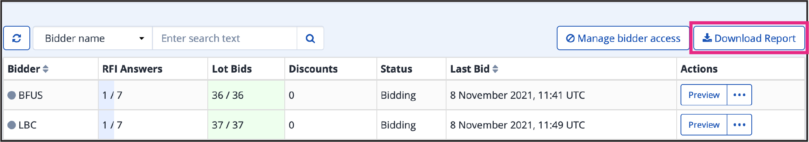Open the Manage bidder access option
Image resolution: width=809 pixels, height=142 pixels.
pyautogui.click(x=623, y=38)
